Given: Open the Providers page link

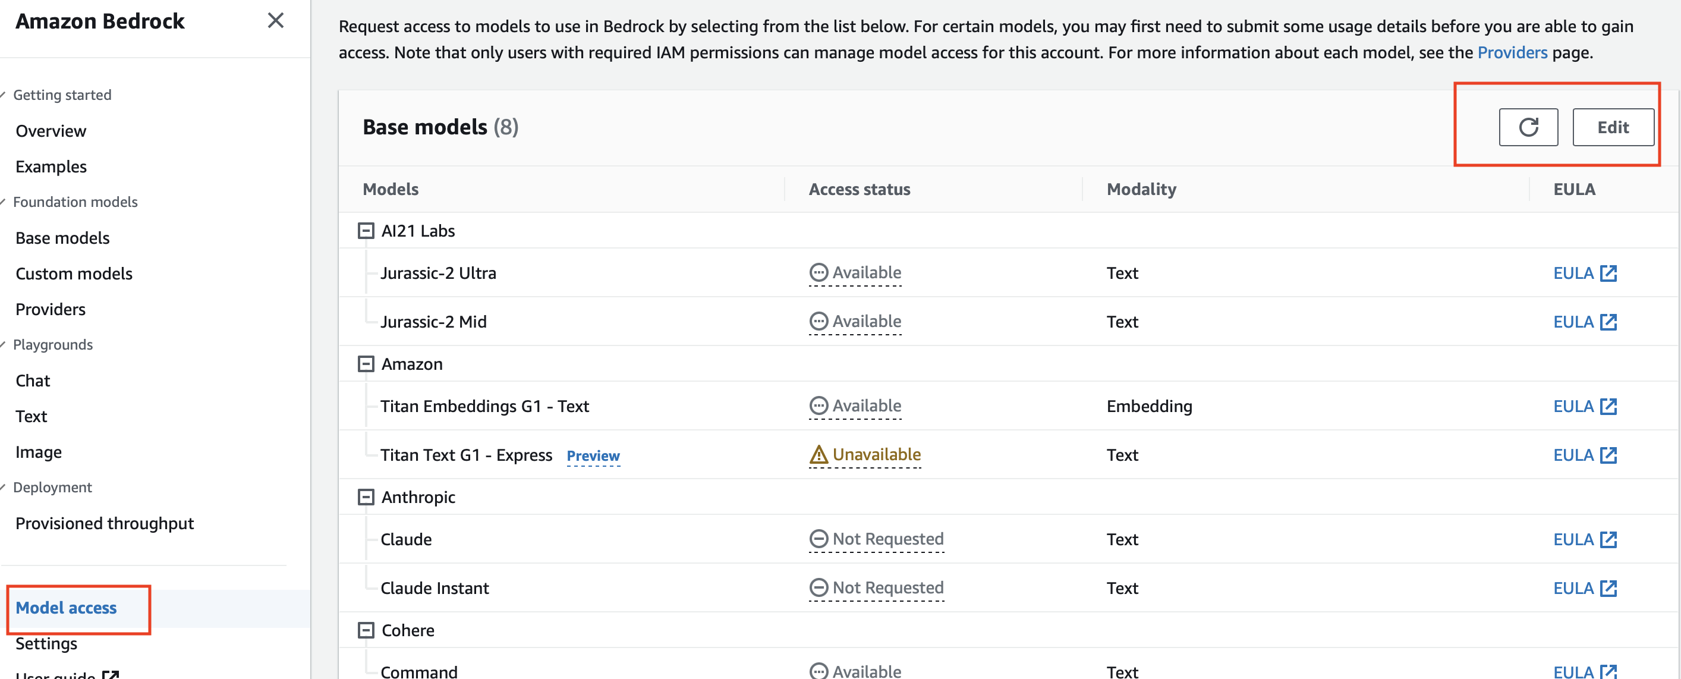Looking at the screenshot, I should tap(1512, 52).
